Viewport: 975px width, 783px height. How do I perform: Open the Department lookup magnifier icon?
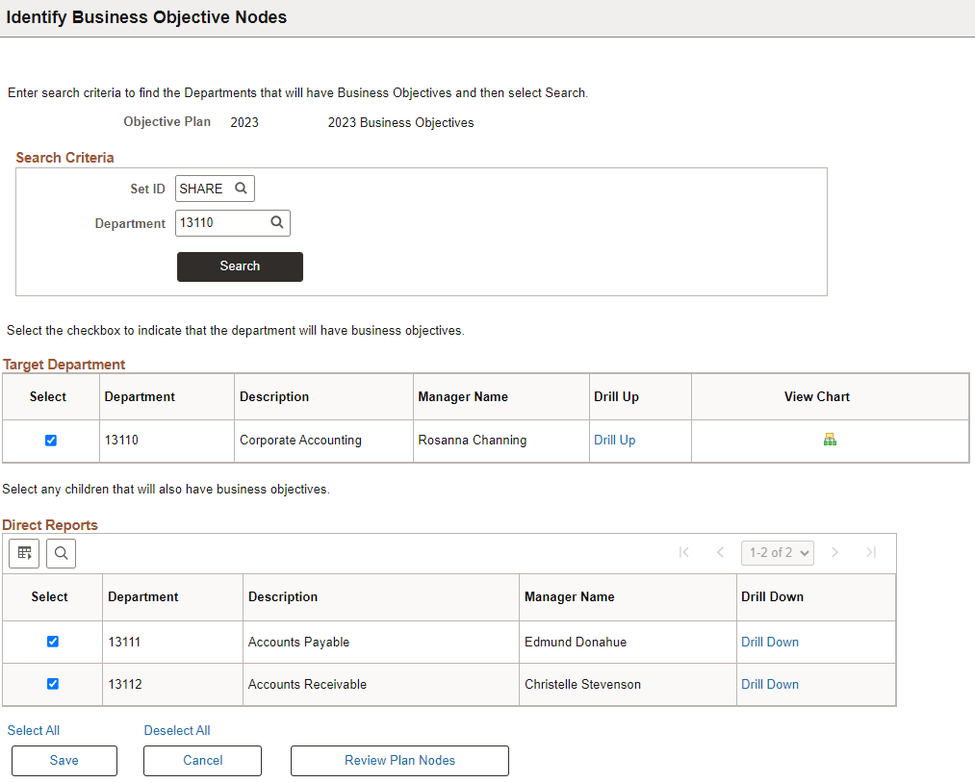(x=276, y=222)
